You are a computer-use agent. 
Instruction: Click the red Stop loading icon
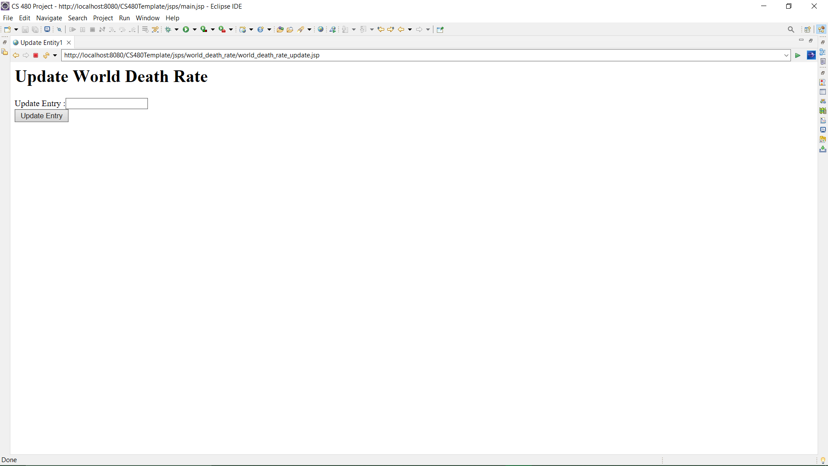[36, 55]
